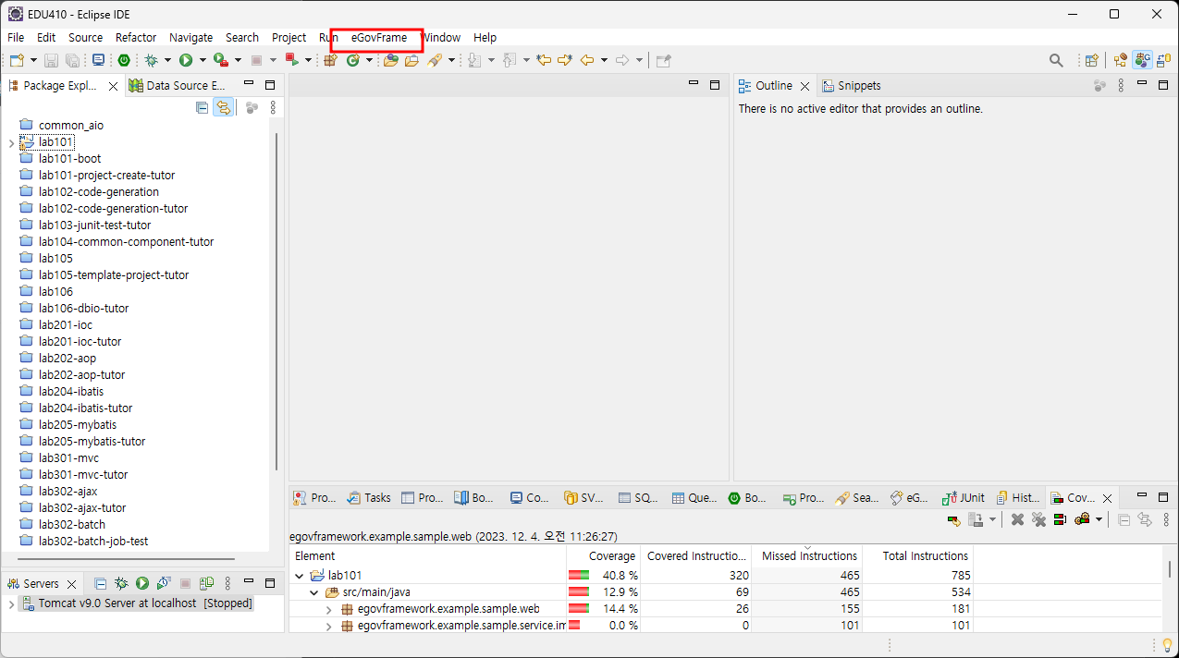This screenshot has width=1179, height=658.
Task: Open the New dropdown arrow in toolbar
Action: 34,60
